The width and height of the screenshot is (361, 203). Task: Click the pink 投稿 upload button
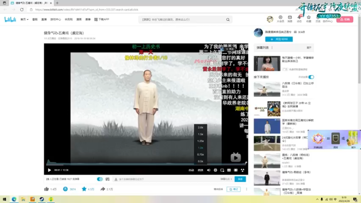345,19
